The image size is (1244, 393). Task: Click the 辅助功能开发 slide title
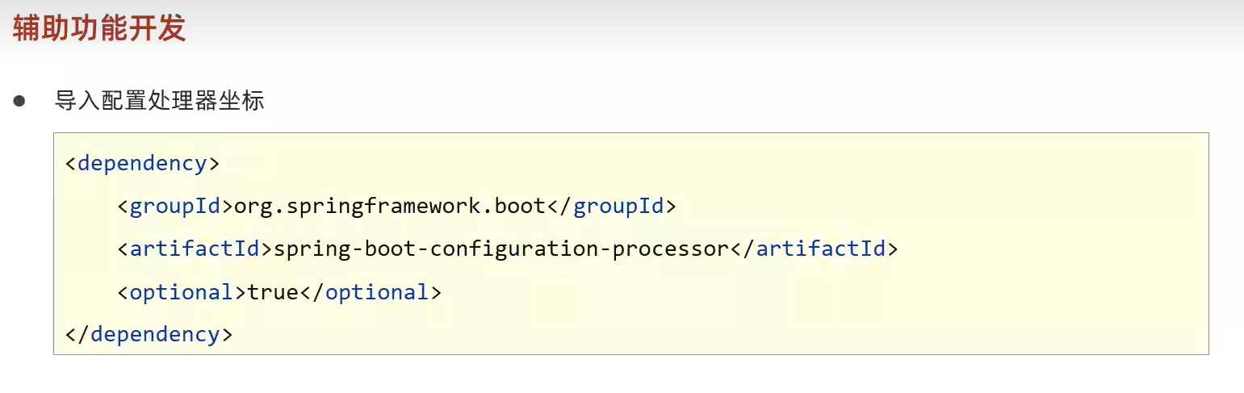[98, 28]
